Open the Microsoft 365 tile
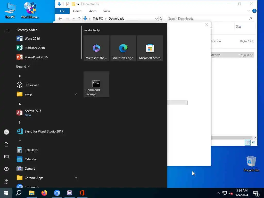 [96, 48]
